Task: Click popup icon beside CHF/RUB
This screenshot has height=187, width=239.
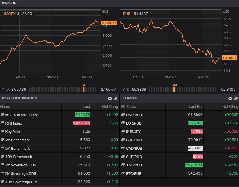Action: click(123, 156)
